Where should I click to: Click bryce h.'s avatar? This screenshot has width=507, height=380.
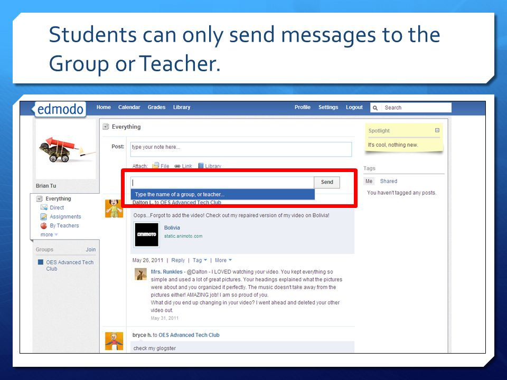114,341
